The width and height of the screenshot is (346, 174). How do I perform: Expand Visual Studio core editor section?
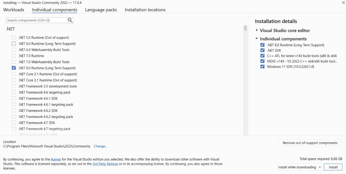point(257,30)
